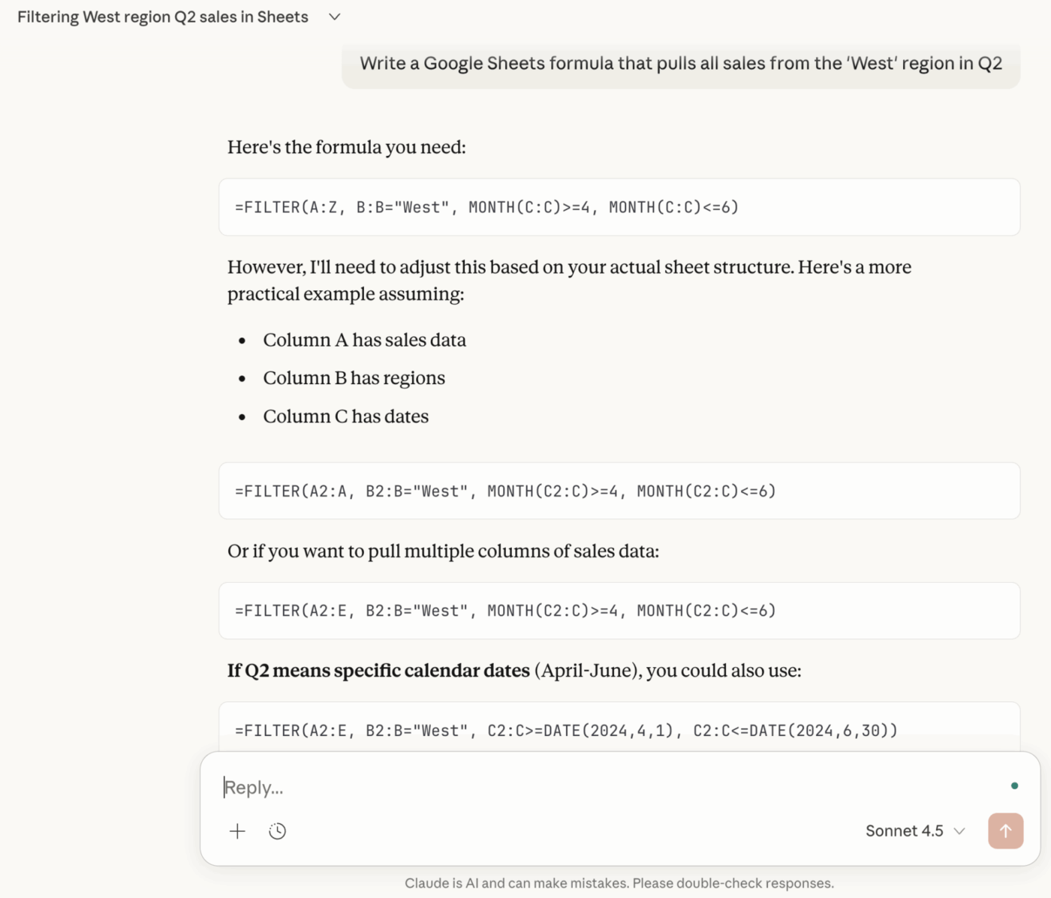Click the chevron beside the chat title
The height and width of the screenshot is (898, 1051).
pos(335,16)
